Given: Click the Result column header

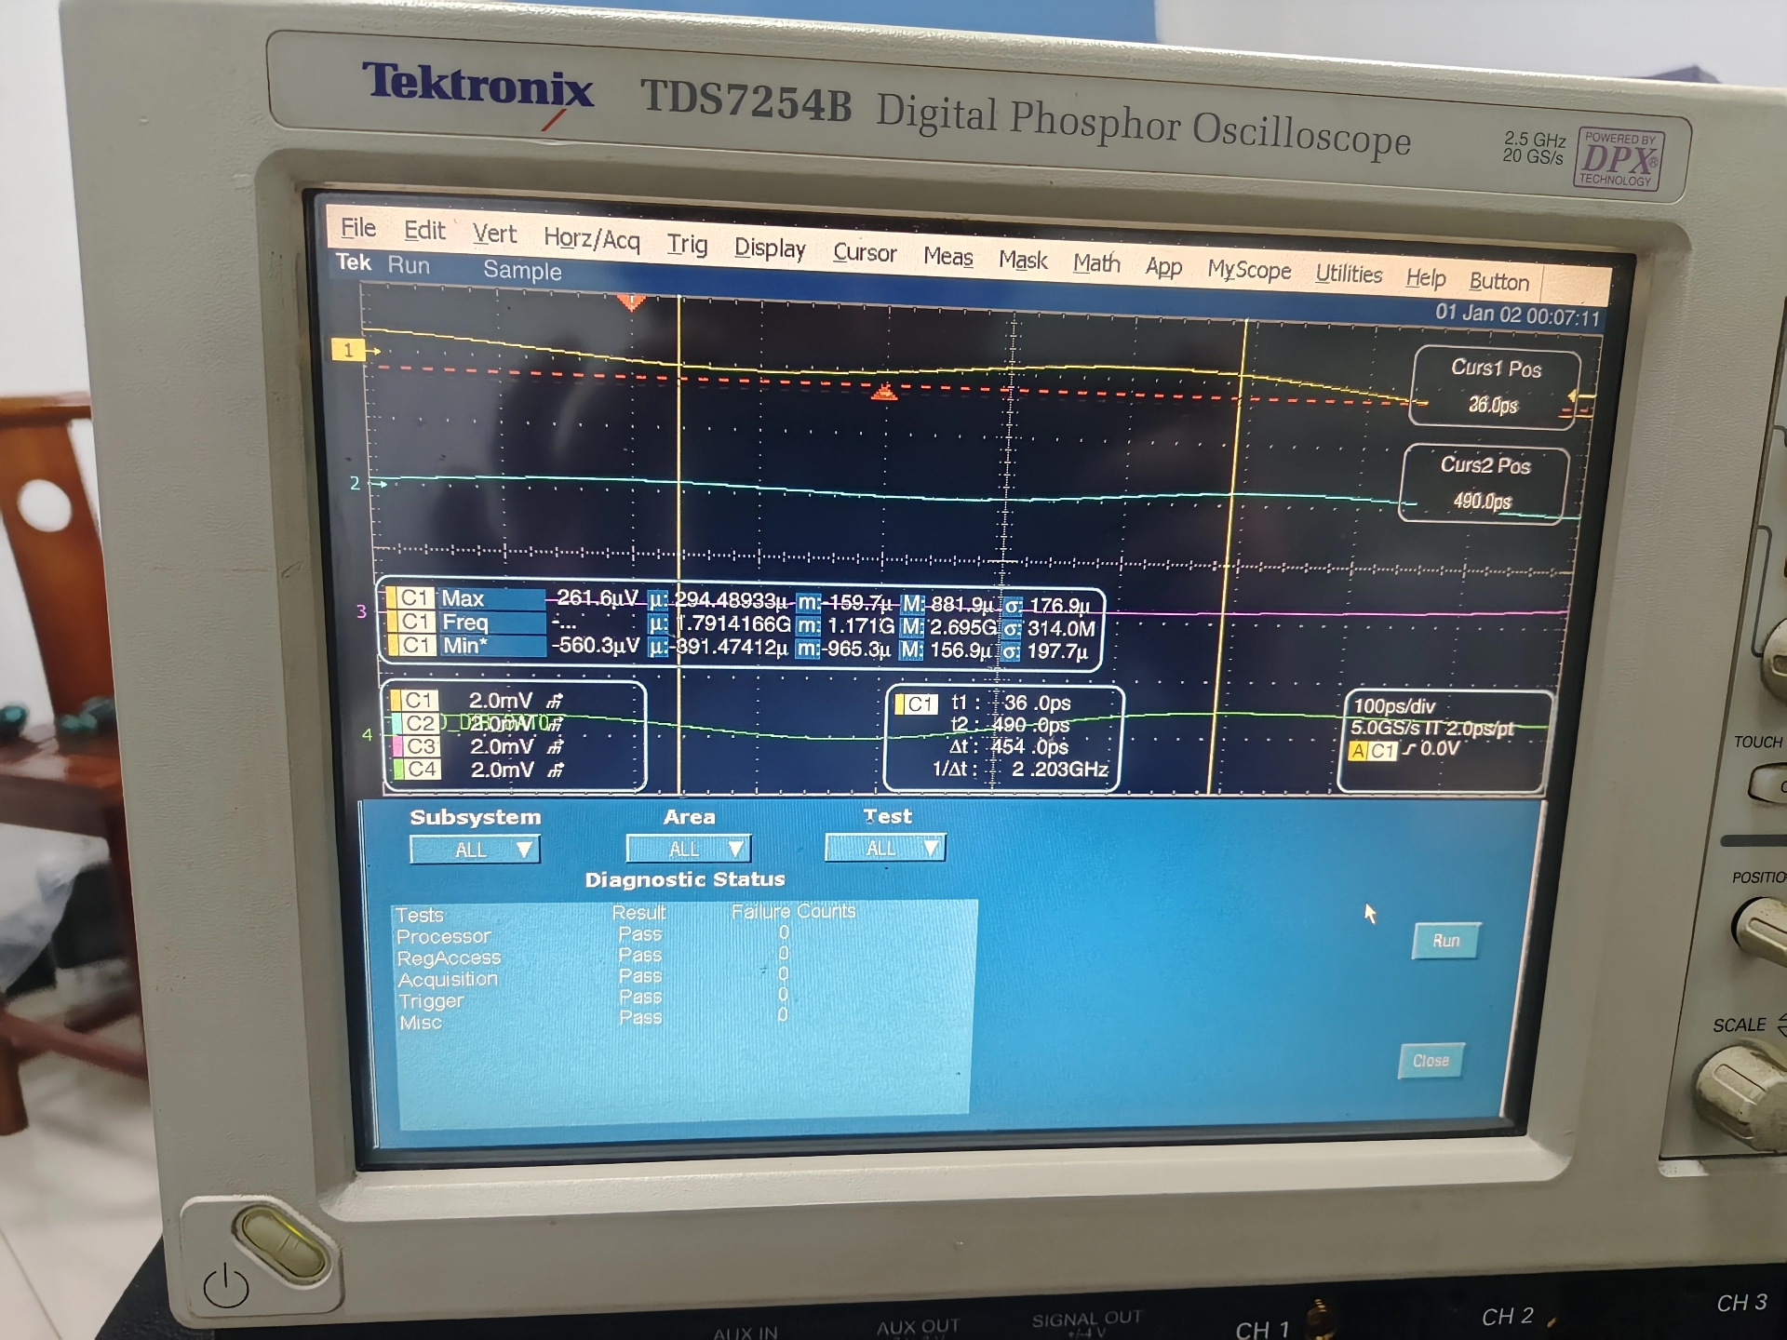Looking at the screenshot, I should tap(638, 913).
